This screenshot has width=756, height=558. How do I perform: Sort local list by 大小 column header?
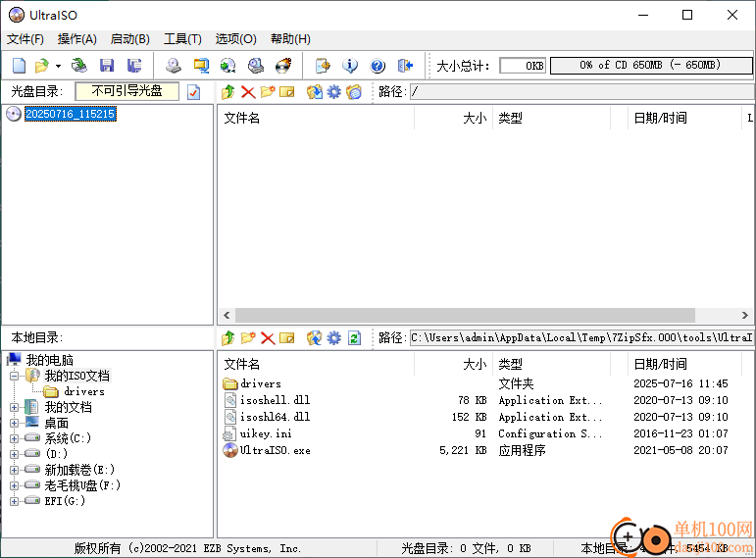[x=453, y=364]
